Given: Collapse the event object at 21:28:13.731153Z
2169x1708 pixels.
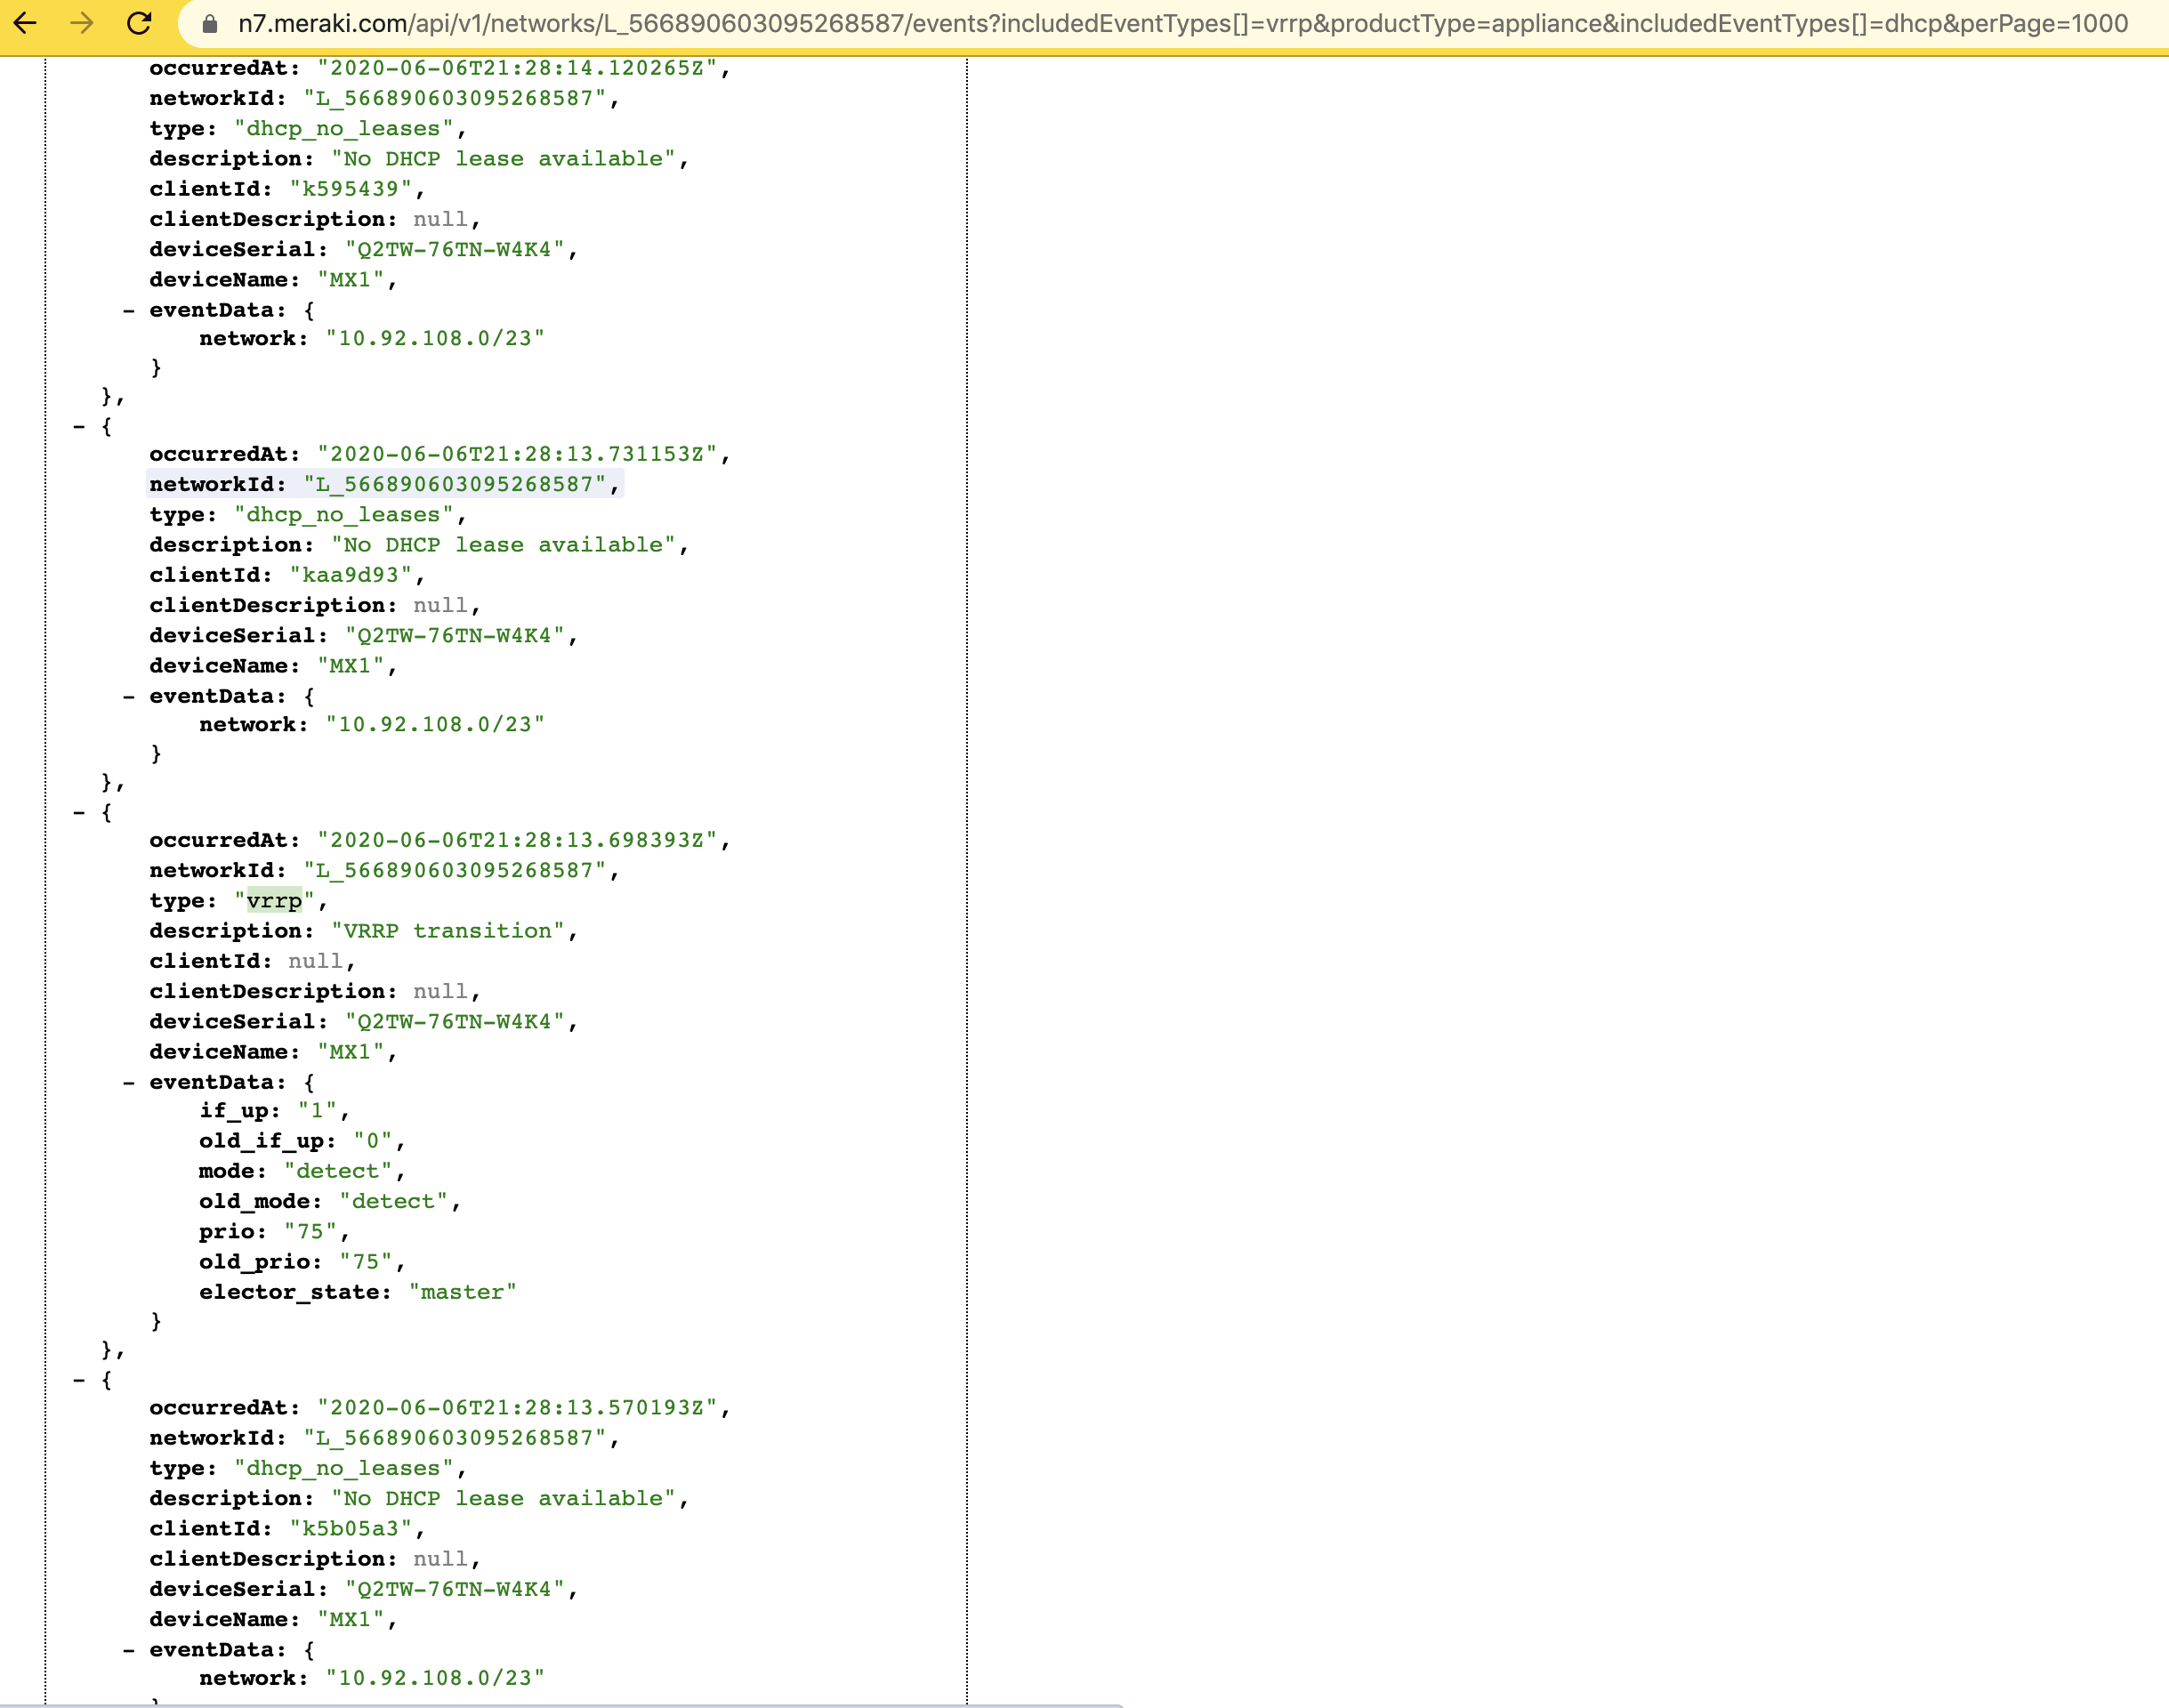Looking at the screenshot, I should point(79,427).
